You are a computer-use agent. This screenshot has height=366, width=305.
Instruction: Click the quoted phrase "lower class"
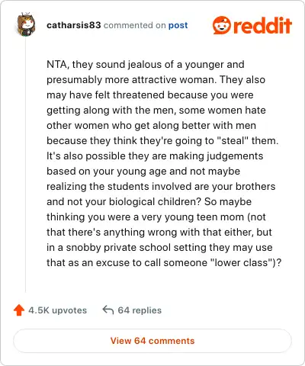[242, 262]
